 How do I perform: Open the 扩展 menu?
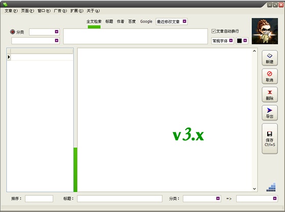point(77,11)
